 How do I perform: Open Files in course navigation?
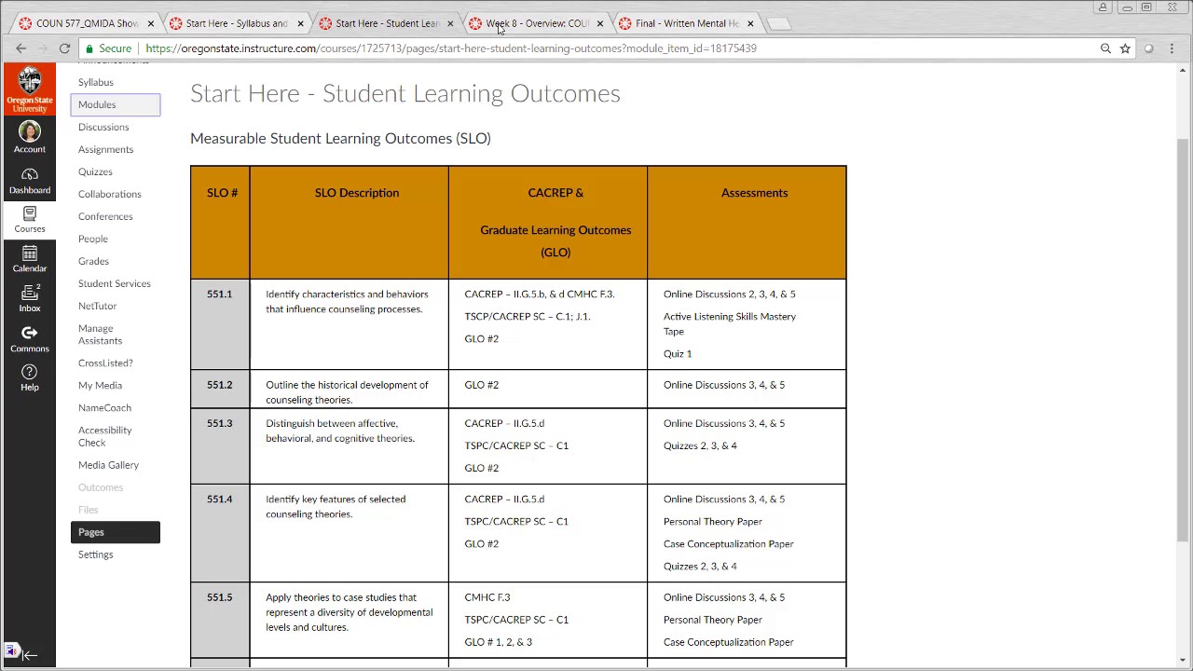88,510
